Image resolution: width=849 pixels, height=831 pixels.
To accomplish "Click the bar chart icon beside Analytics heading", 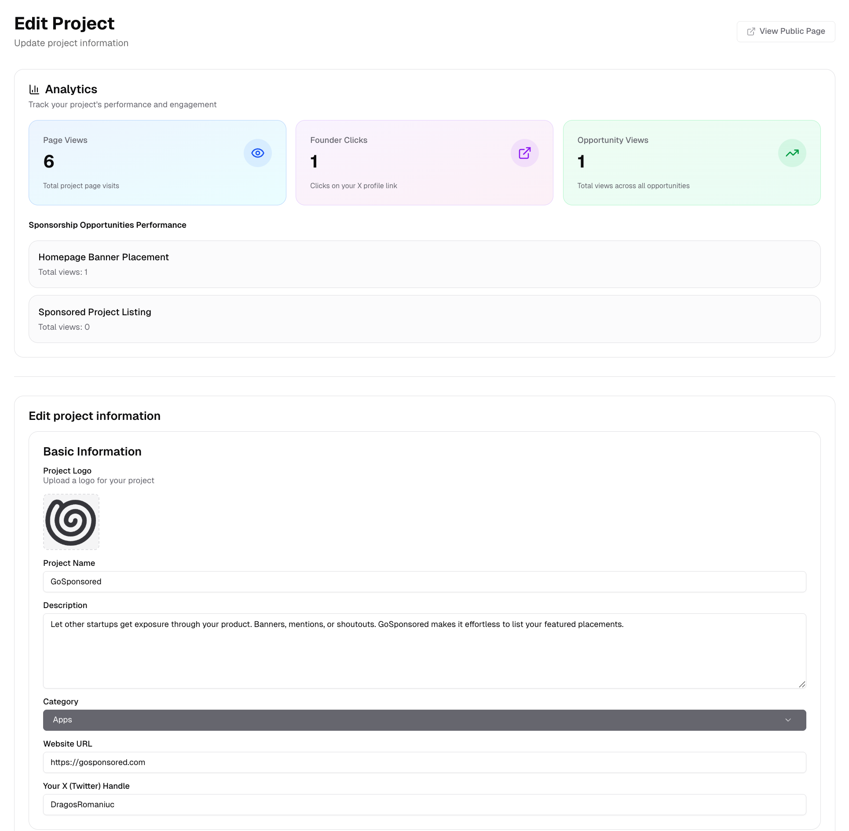I will [34, 89].
